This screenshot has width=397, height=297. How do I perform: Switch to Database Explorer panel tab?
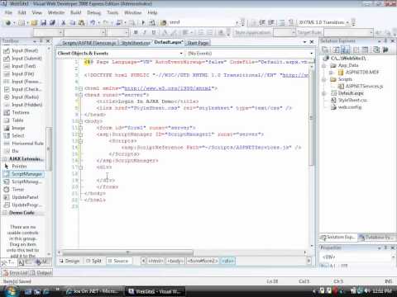pyautogui.click(x=376, y=237)
